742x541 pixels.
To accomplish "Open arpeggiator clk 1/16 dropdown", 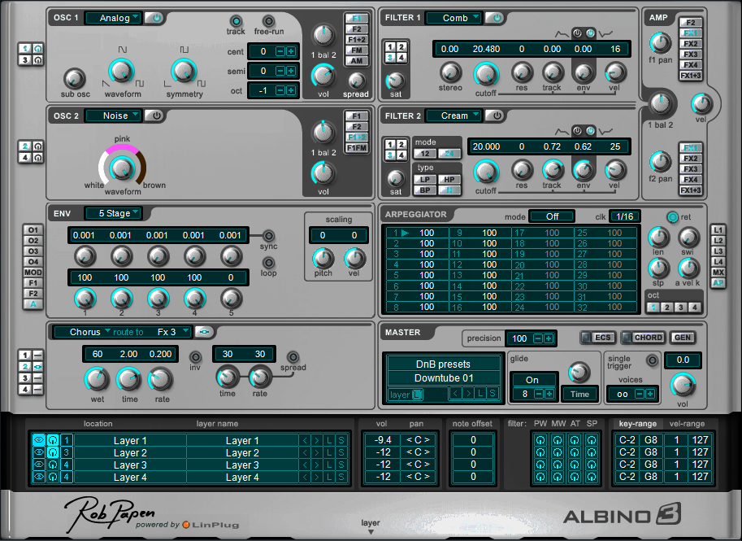I will point(625,216).
